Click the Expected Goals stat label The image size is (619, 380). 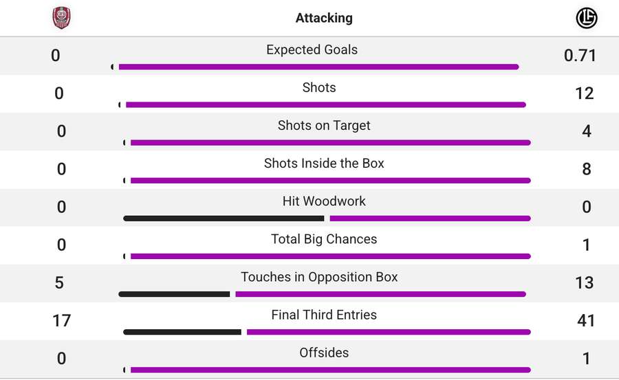(x=312, y=49)
